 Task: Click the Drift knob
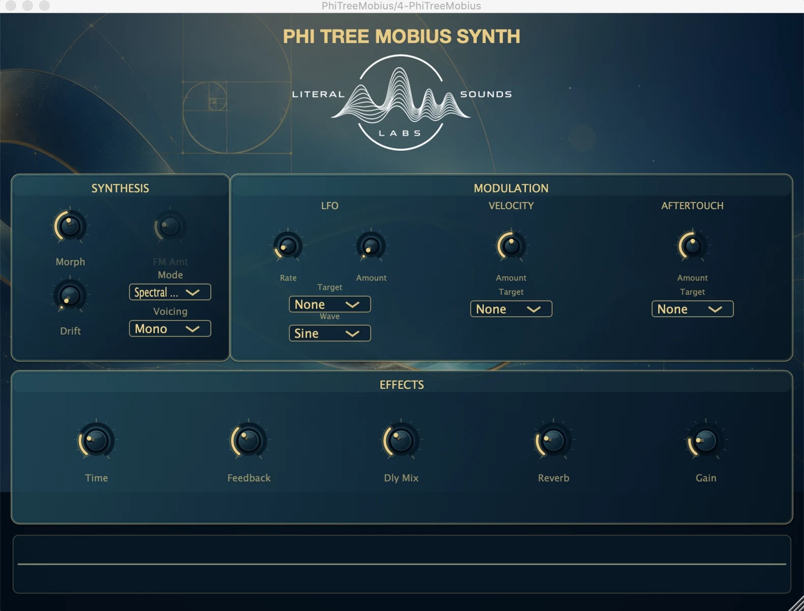[70, 295]
